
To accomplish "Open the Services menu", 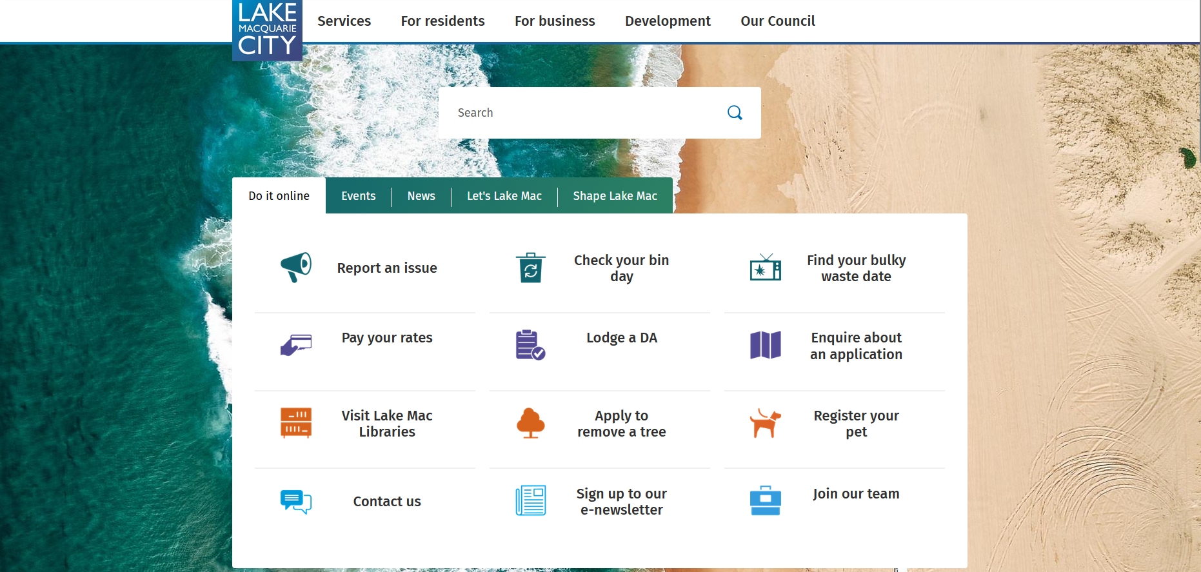I will pyautogui.click(x=344, y=21).
